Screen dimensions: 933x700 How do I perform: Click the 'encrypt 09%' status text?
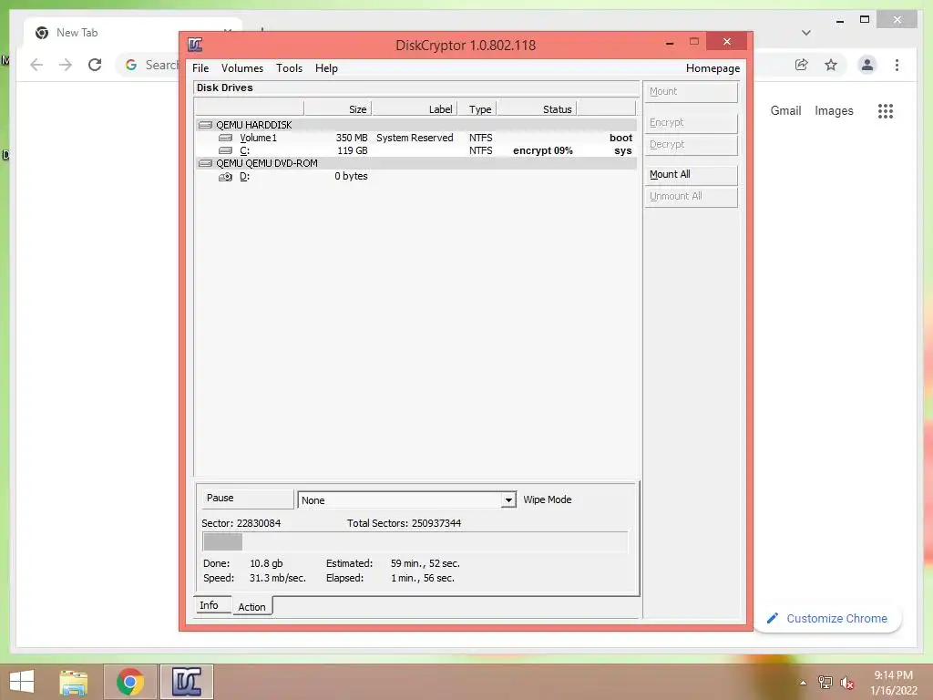point(543,150)
